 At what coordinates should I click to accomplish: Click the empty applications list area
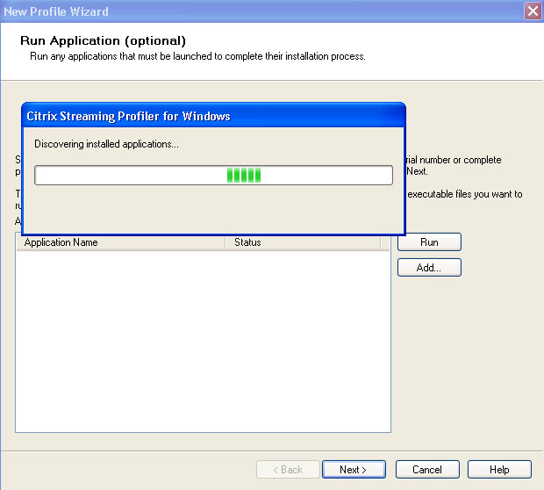pos(203,341)
